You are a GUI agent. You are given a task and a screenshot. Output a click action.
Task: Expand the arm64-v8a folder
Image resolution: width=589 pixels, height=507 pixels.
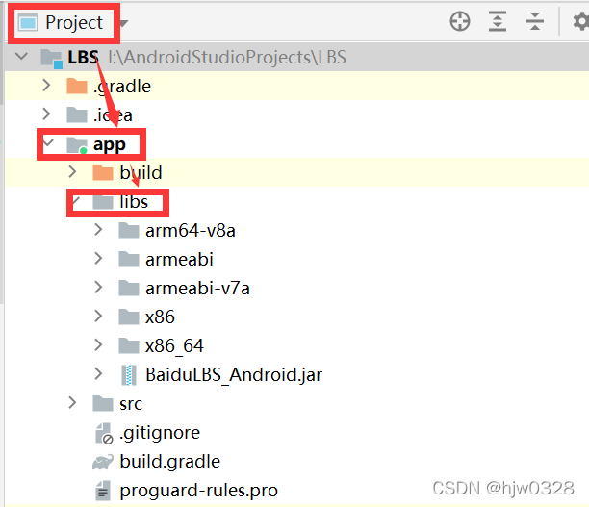(x=98, y=230)
